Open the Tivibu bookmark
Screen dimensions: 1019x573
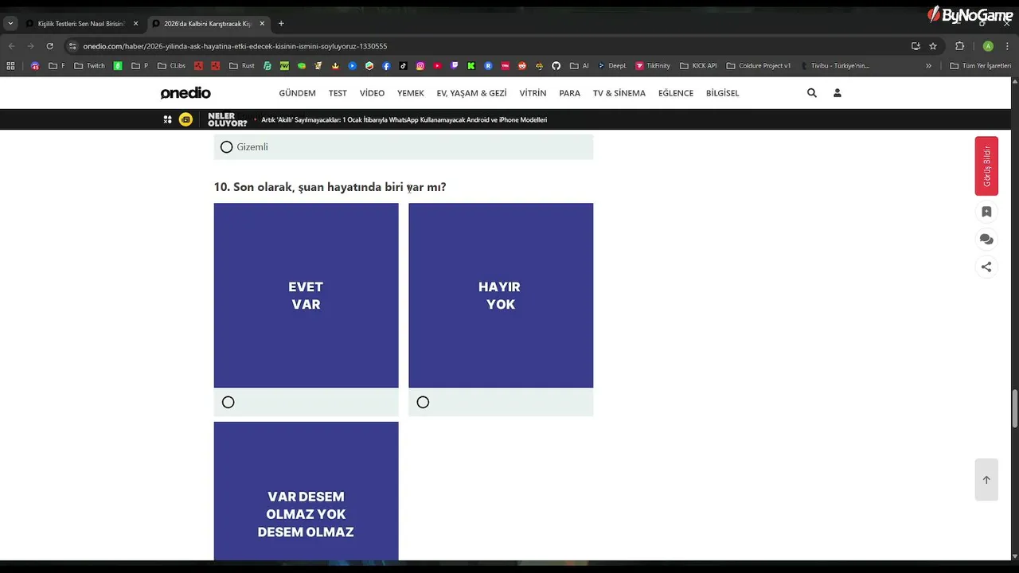[836, 66]
